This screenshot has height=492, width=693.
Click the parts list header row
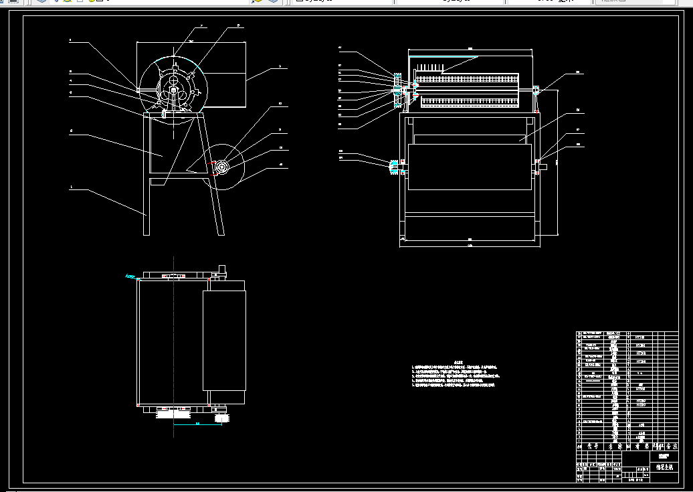(627, 446)
